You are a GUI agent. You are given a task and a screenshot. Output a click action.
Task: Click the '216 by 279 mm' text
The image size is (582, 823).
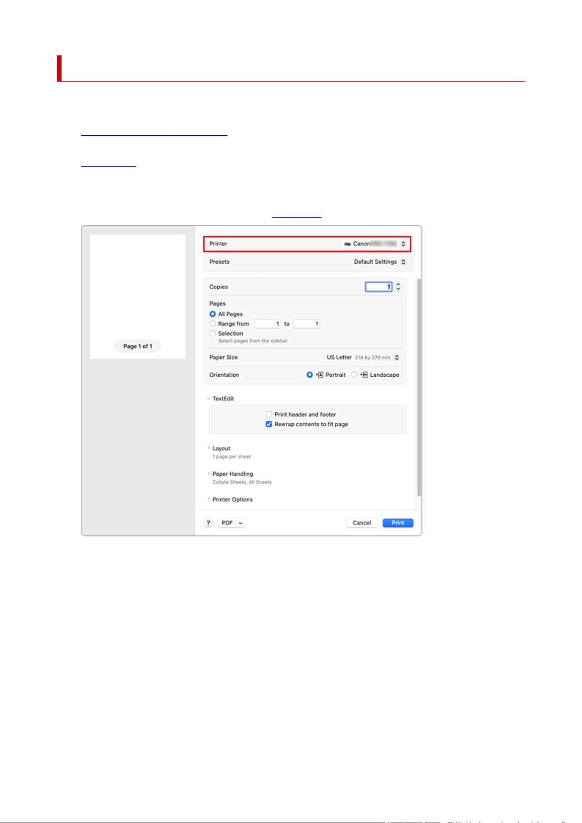pos(372,357)
